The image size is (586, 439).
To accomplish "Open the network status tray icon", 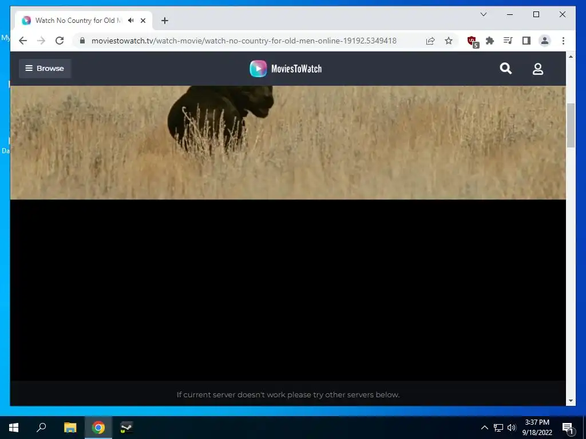I will coord(498,428).
